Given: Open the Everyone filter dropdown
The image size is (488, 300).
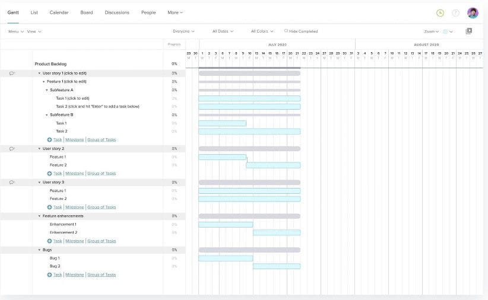Looking at the screenshot, I should tap(183, 31).
